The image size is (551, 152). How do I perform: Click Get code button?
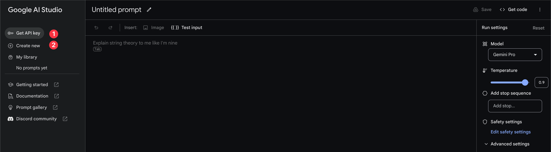(514, 10)
